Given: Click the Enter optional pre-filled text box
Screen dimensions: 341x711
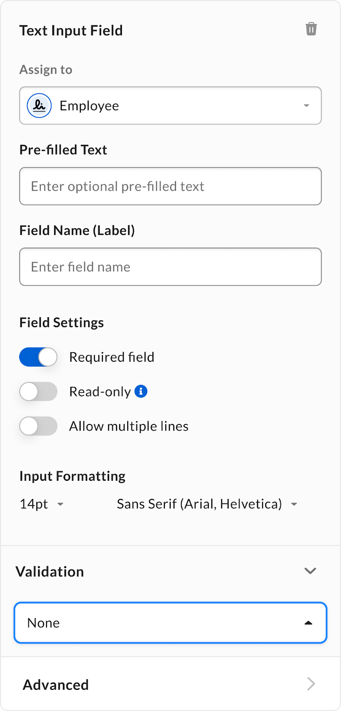Looking at the screenshot, I should pyautogui.click(x=170, y=186).
